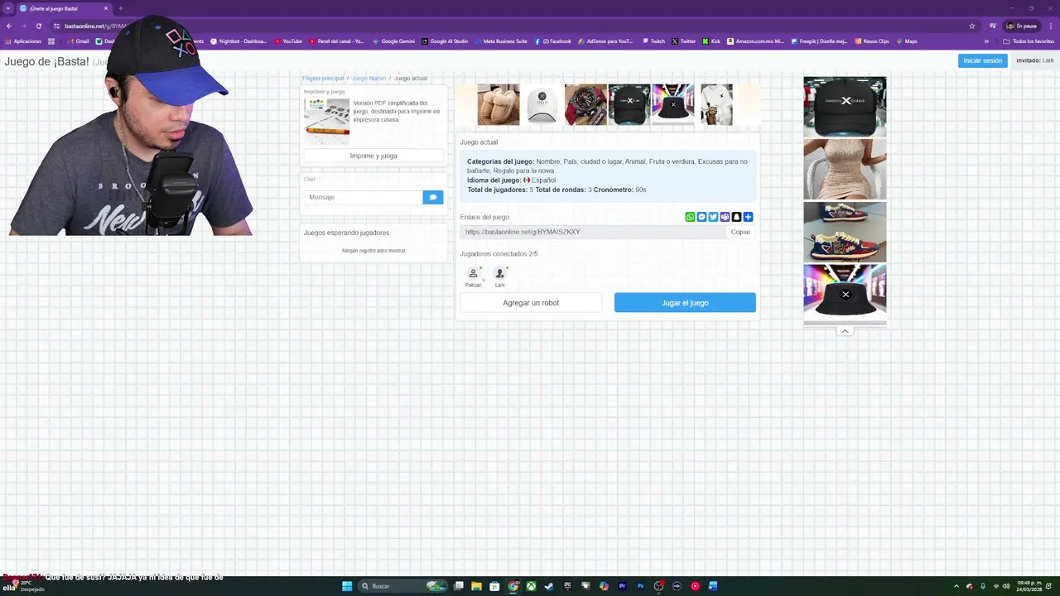Open Maps bookmark
This screenshot has height=596, width=1060.
click(x=907, y=41)
